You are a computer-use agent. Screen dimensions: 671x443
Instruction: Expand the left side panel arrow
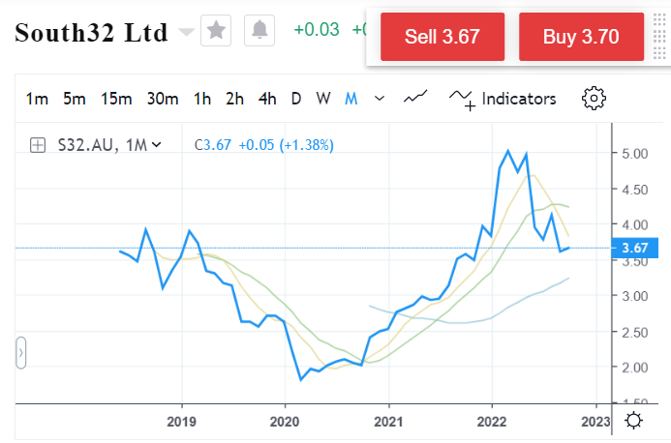(21, 353)
